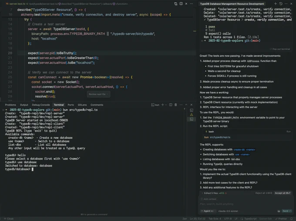
Task: Click Pop out terminal link
Action: point(280,49)
